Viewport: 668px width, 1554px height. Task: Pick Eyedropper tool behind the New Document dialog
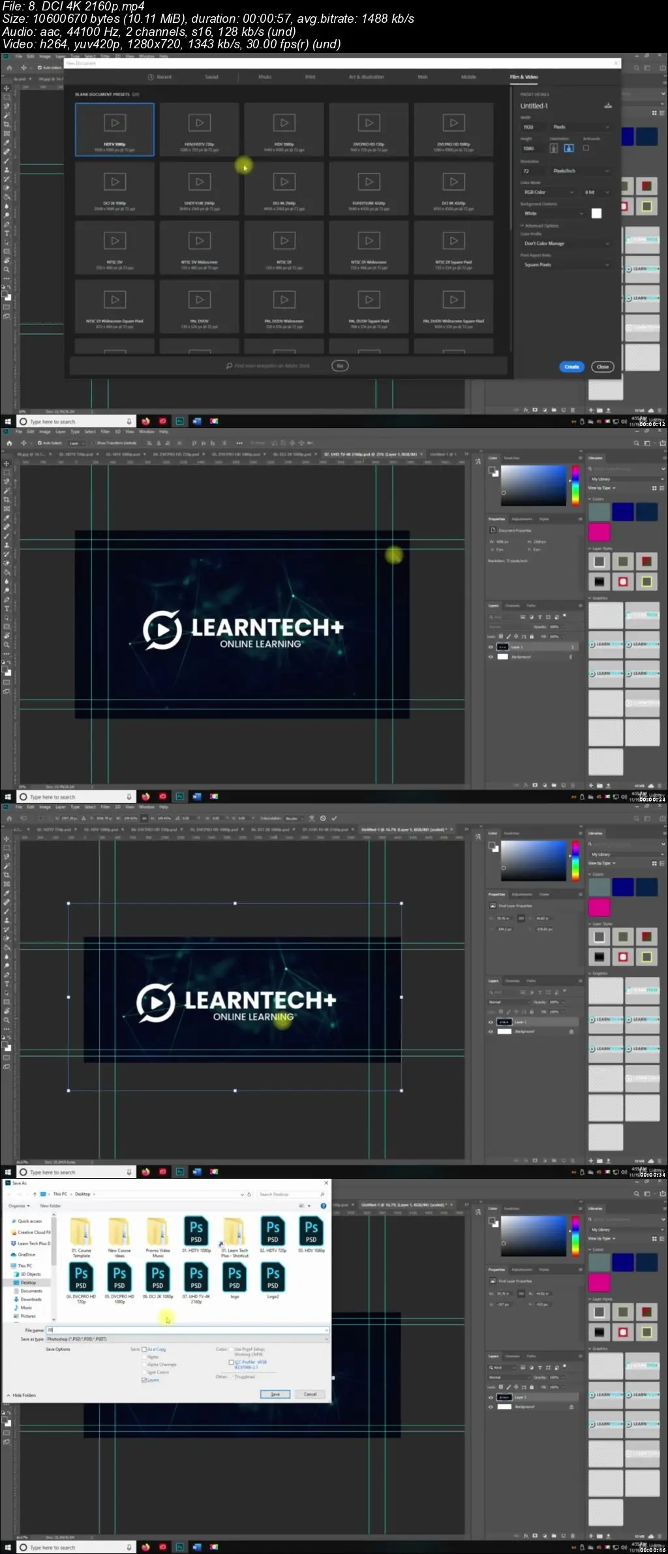pos(7,142)
